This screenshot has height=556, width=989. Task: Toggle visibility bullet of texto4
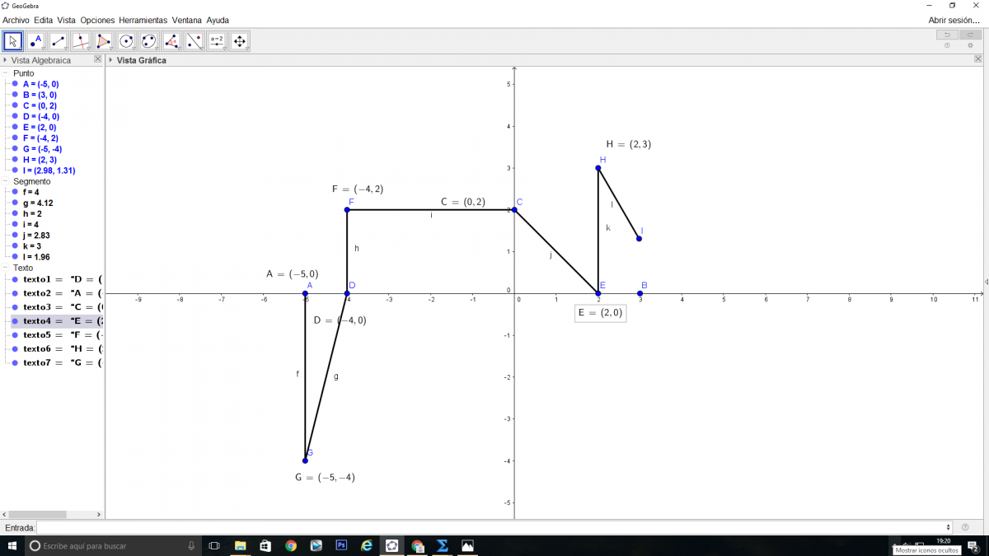pos(15,321)
